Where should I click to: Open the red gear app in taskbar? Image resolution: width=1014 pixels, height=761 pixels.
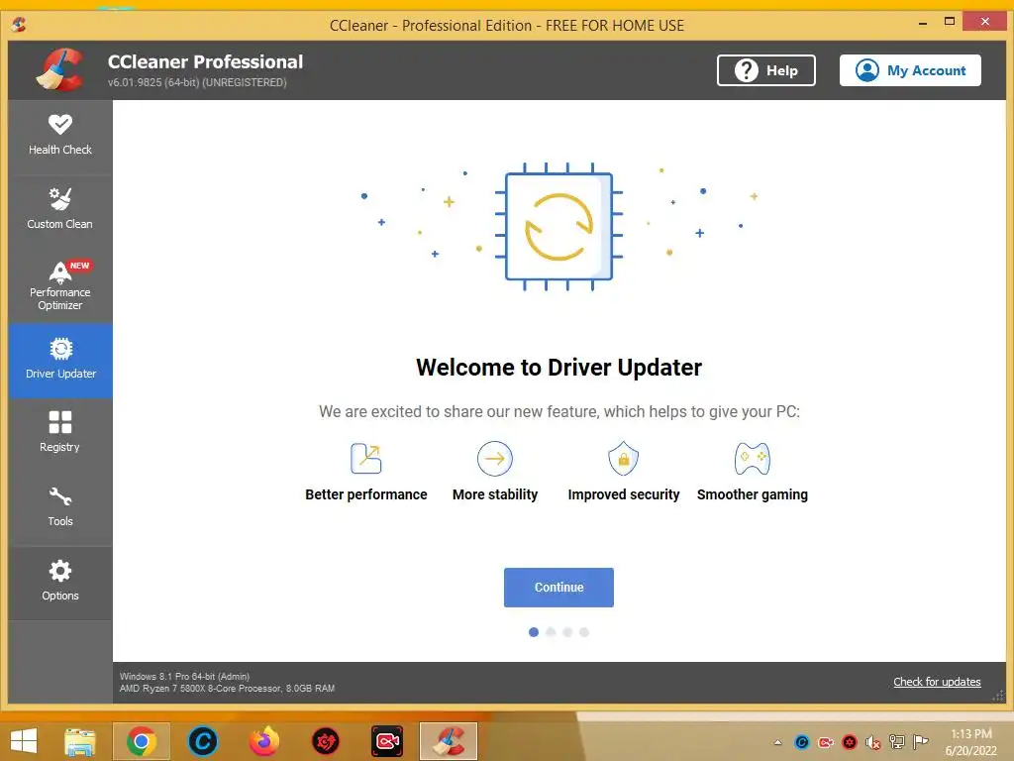pyautogui.click(x=325, y=741)
